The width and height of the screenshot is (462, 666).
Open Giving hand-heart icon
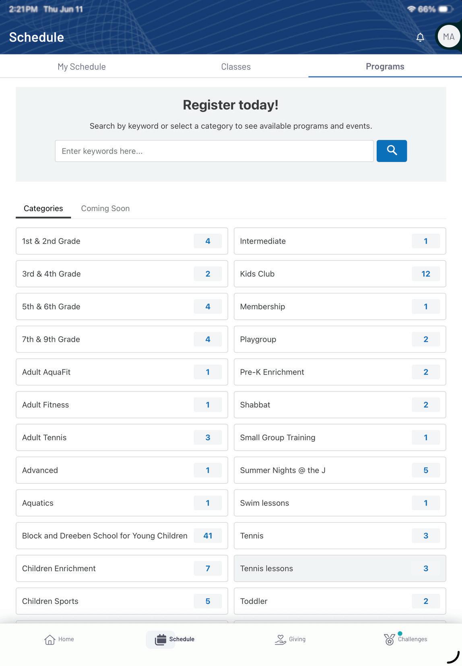click(280, 639)
